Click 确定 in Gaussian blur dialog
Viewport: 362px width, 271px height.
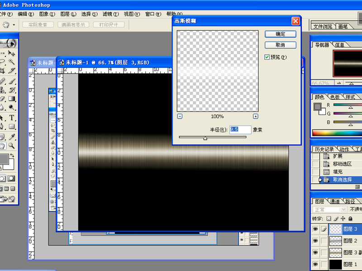(x=280, y=34)
